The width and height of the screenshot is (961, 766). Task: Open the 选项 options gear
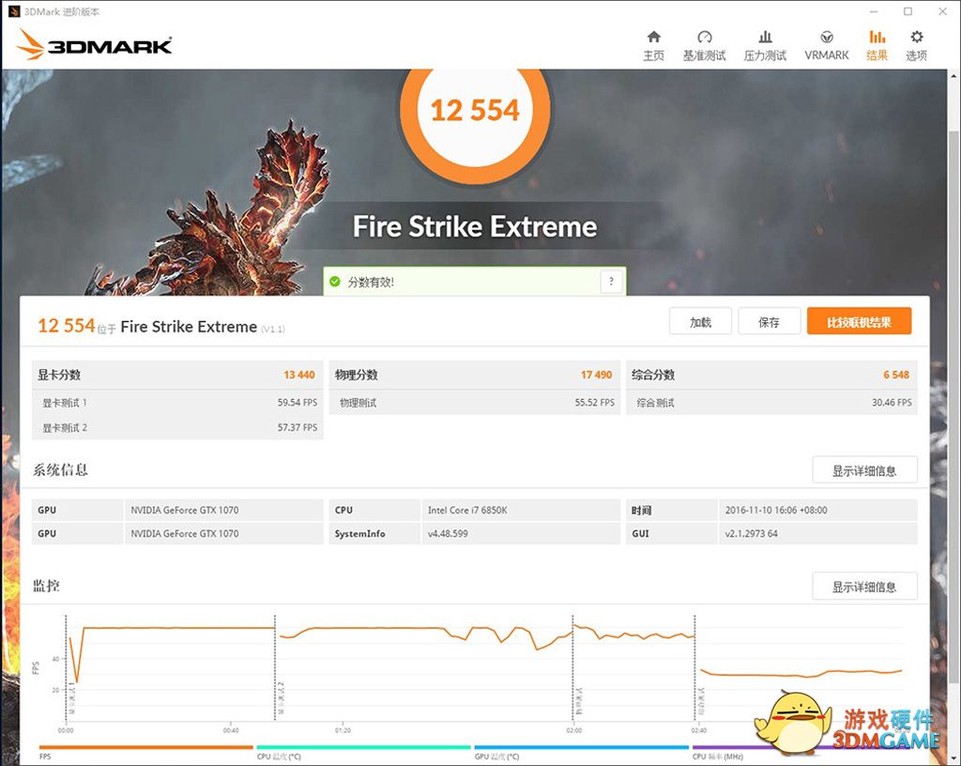[x=916, y=46]
